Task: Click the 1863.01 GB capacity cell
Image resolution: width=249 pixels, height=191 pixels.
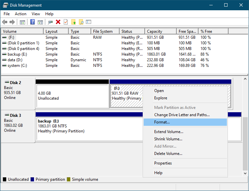Action: tap(156, 54)
